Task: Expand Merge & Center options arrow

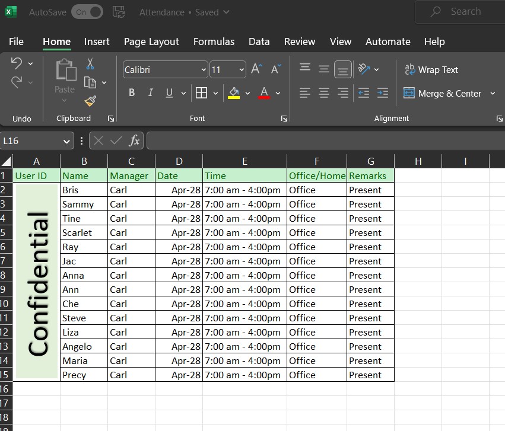Action: 493,93
